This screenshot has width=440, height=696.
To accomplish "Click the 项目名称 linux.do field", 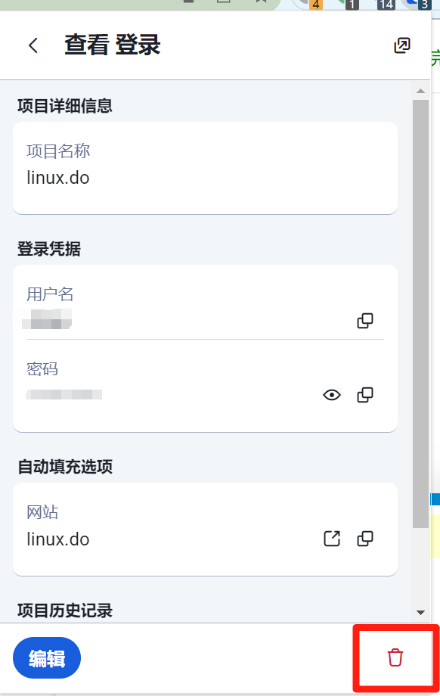I will click(205, 168).
